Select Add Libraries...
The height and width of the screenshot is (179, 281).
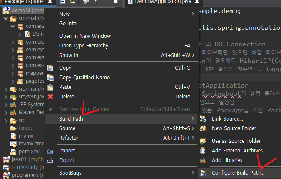[x=239, y=160]
